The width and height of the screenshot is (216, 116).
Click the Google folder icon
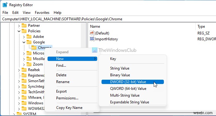pos(29,42)
